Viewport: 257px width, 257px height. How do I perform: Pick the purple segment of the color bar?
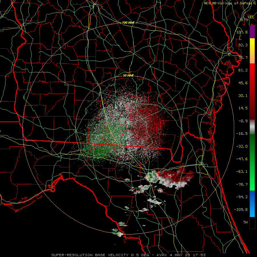252,32
